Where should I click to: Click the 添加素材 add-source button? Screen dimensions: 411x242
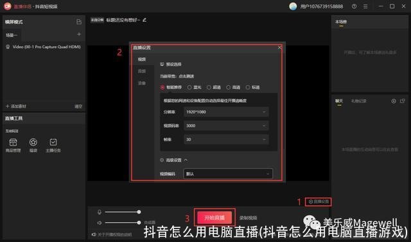point(16,106)
